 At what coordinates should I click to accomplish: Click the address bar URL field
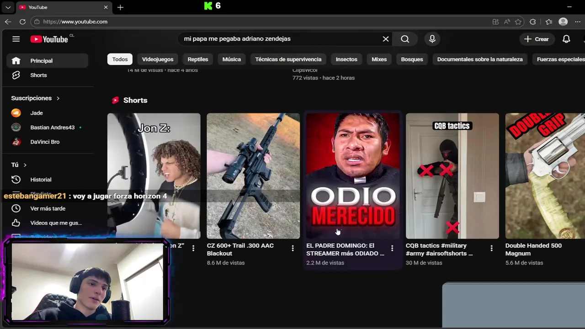click(261, 21)
